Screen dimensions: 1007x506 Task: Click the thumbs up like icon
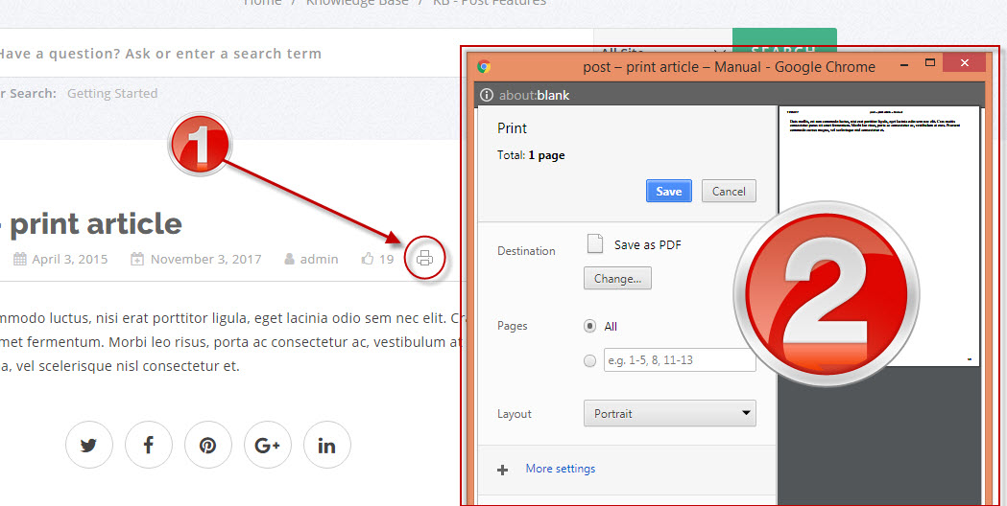[x=368, y=259]
